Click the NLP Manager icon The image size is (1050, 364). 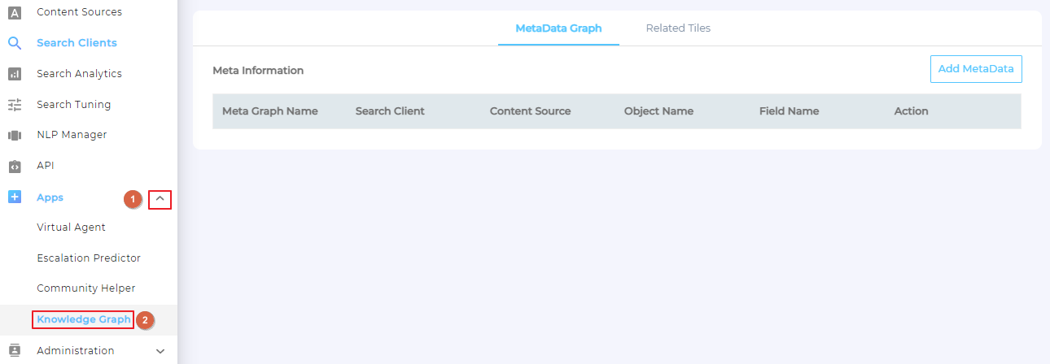(14, 135)
